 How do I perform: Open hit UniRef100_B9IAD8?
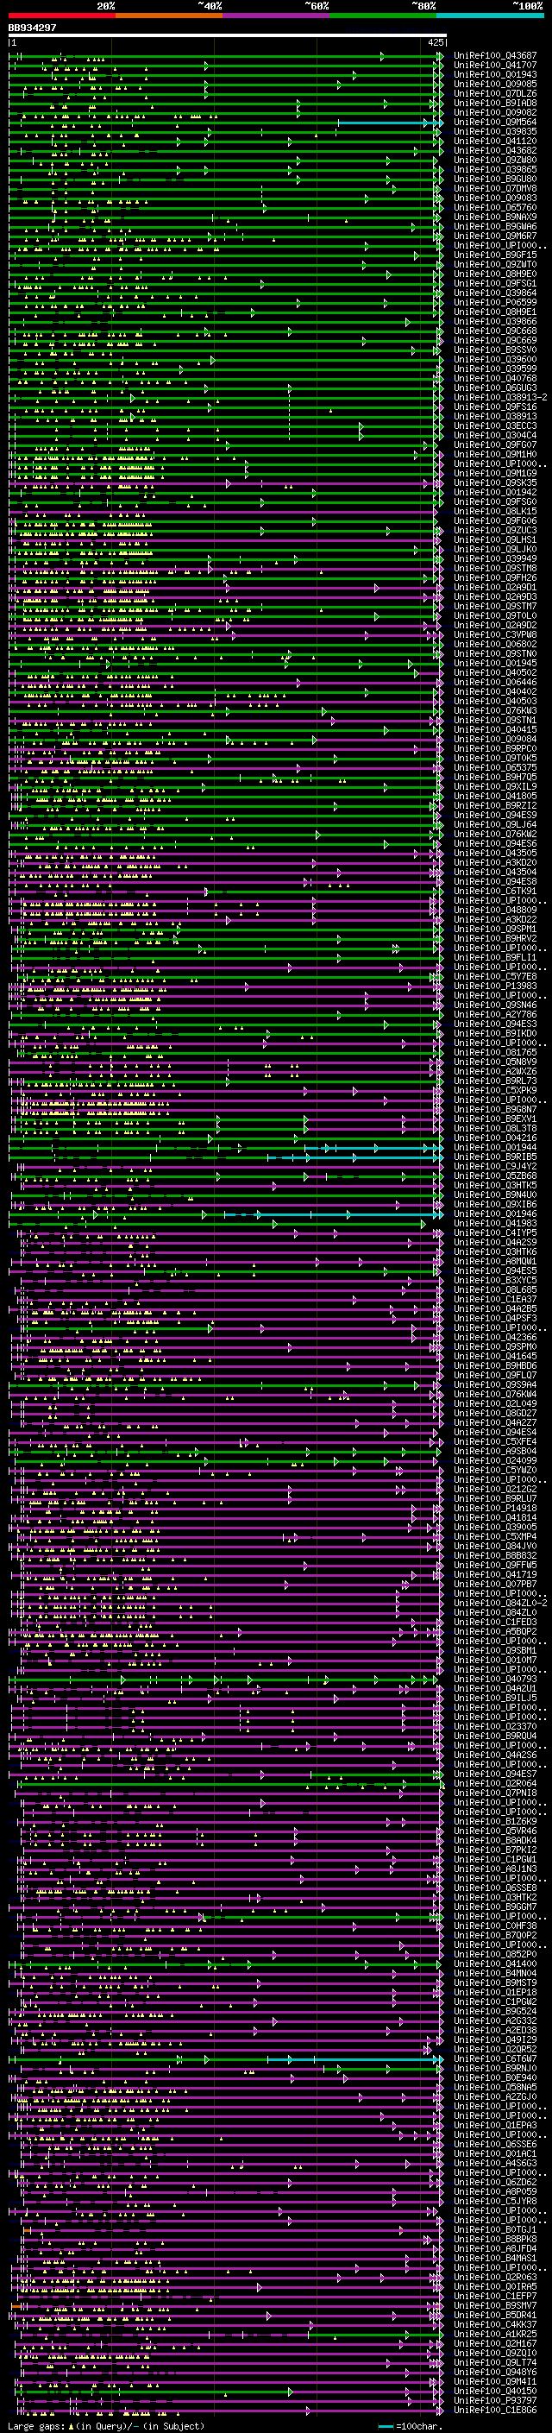[495, 103]
